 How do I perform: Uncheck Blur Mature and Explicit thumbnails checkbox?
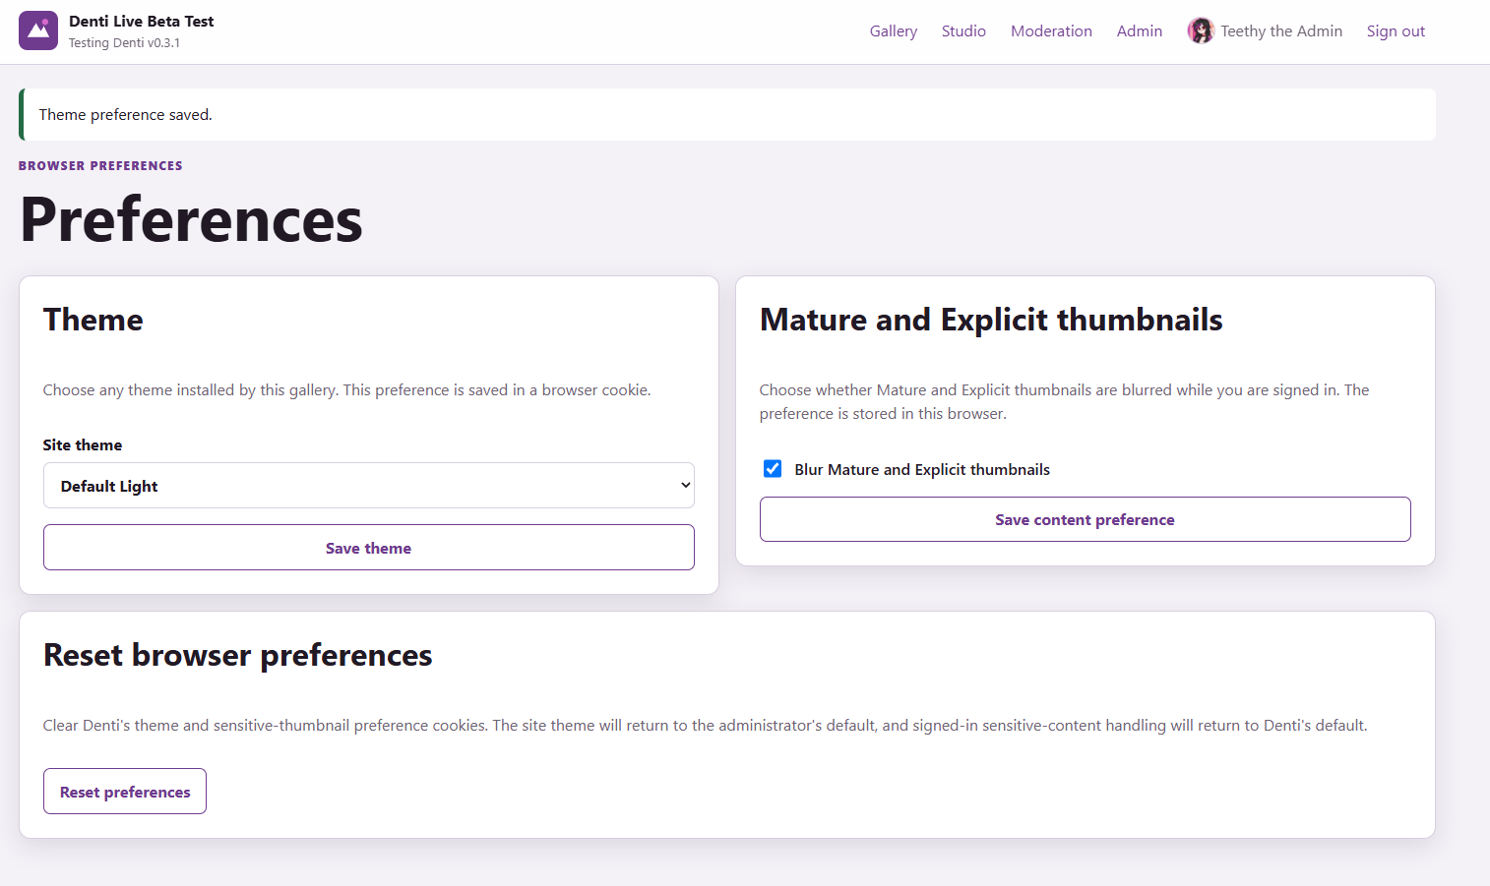pos(773,469)
